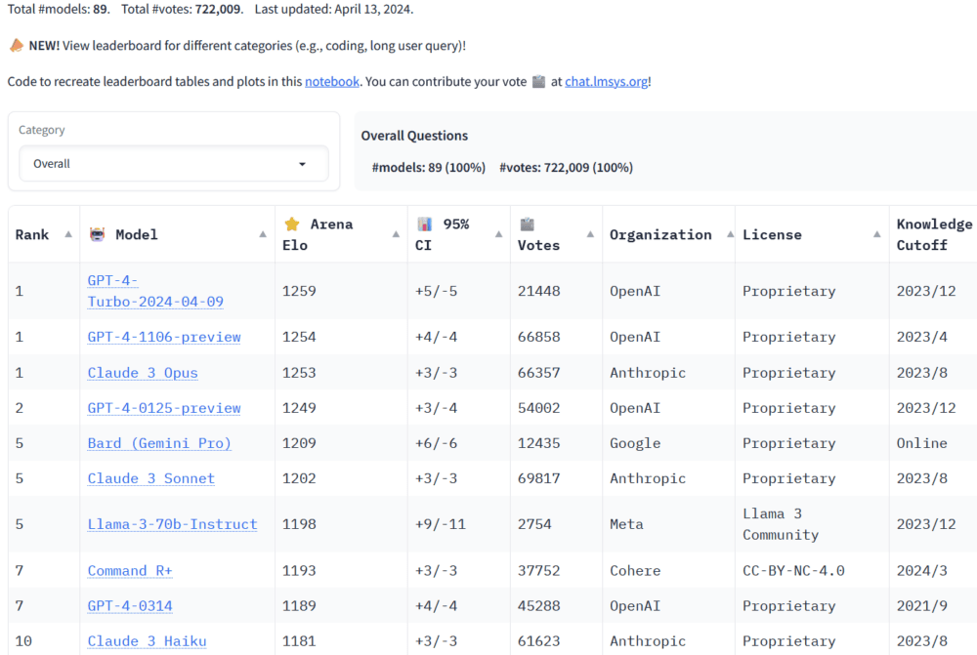Click the votes cell 69817

[539, 478]
